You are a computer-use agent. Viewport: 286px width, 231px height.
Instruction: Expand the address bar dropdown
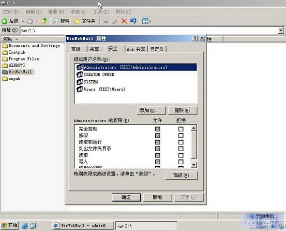[x=281, y=30]
